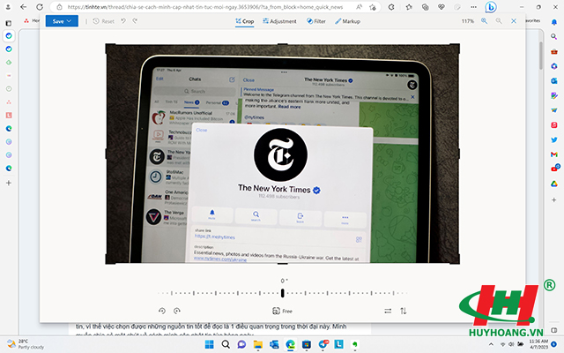Open Read aloud from address bar
Image resolution: width=564 pixels, height=353 pixels.
[x=359, y=7]
